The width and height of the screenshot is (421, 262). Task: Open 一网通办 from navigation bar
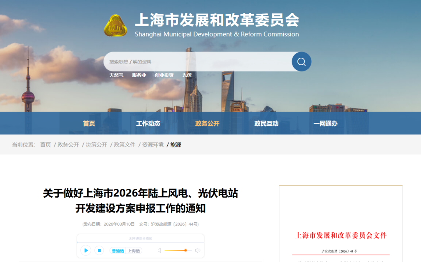325,124
